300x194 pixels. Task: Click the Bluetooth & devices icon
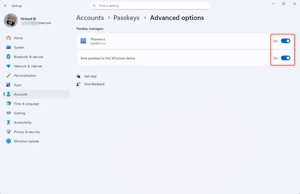click(x=8, y=57)
